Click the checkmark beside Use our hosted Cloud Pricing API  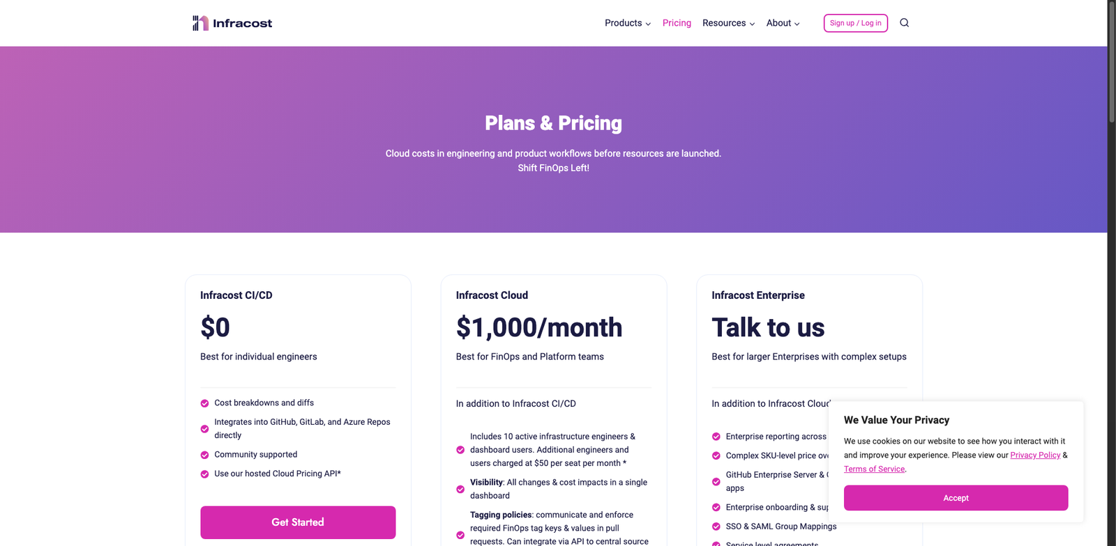click(204, 473)
